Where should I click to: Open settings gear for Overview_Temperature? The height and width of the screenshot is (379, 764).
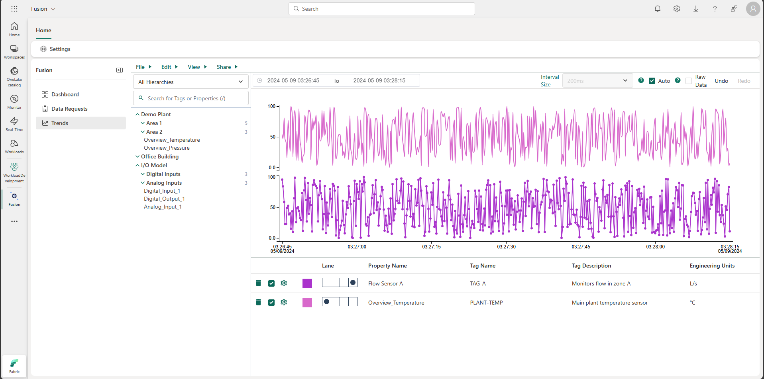click(x=284, y=302)
